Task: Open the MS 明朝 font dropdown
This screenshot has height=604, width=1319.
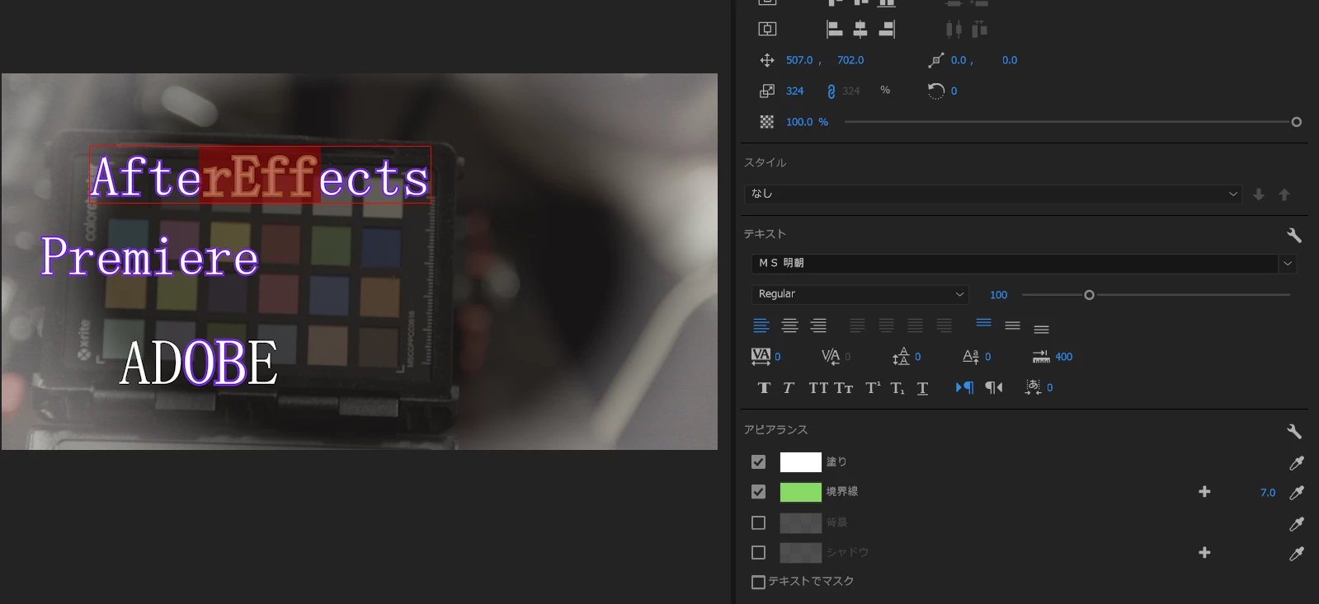Action: tap(1023, 263)
